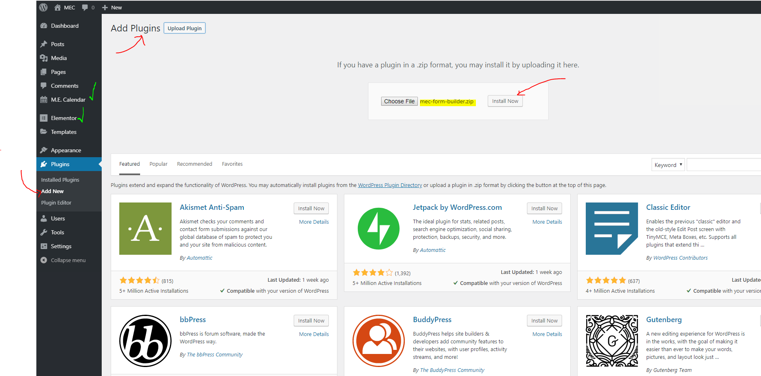Click the BuddyPress plugin logo
Viewport: 761px width, 376px height.
(x=379, y=341)
